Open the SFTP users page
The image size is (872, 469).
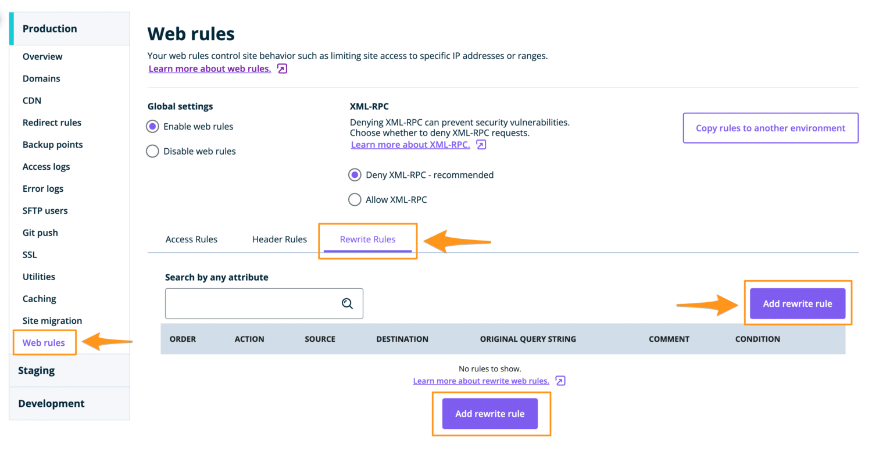(x=45, y=210)
